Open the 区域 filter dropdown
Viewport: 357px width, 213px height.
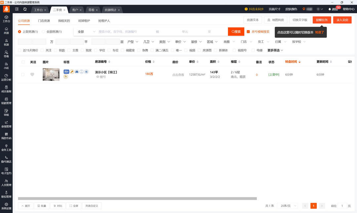point(212,42)
